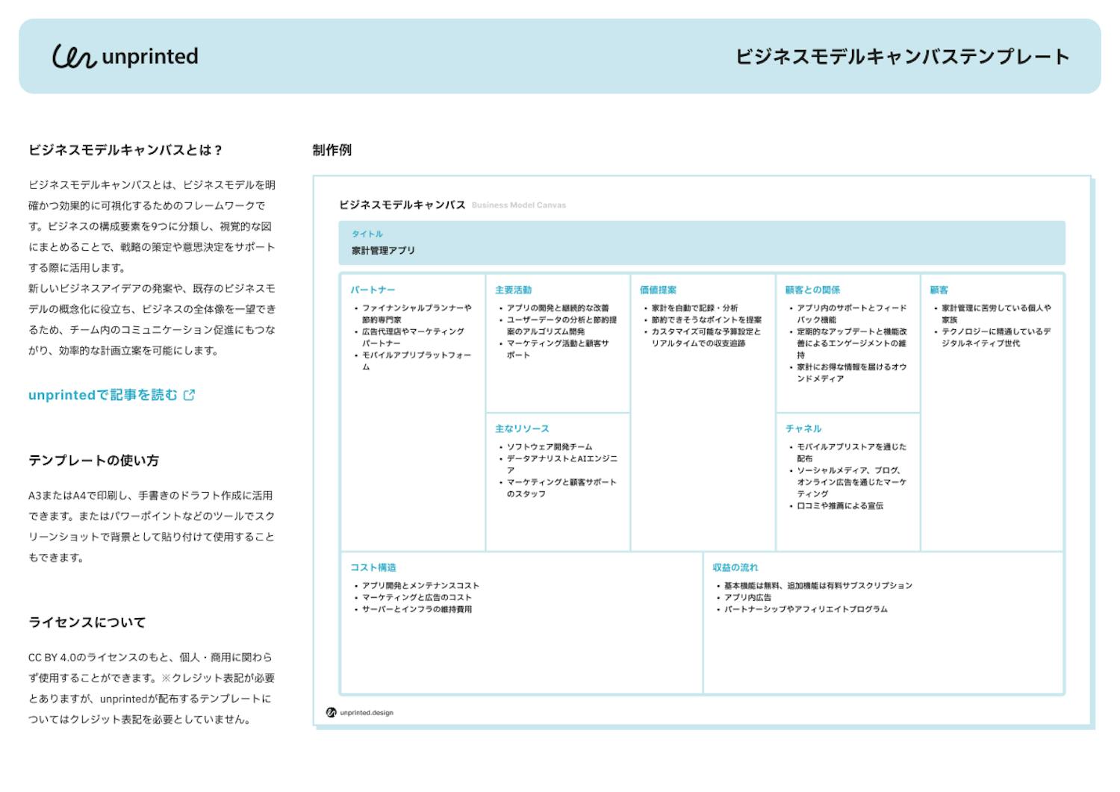Click the unprinted wordmark text in header
The image size is (1120, 792).
[150, 57]
